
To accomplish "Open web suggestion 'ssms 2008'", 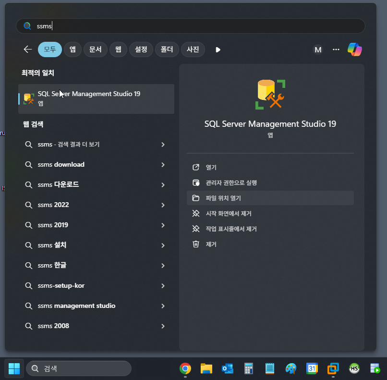I will (96, 326).
